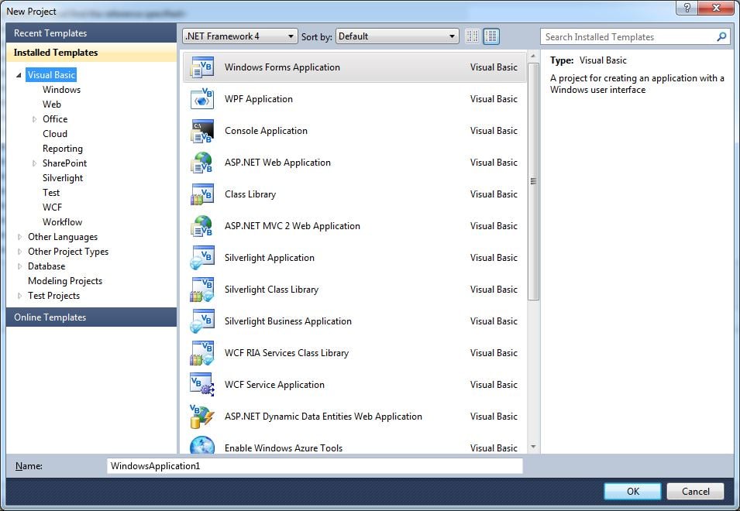The width and height of the screenshot is (740, 511).
Task: Collapse the Visual Basic tree node
Action: (19, 75)
